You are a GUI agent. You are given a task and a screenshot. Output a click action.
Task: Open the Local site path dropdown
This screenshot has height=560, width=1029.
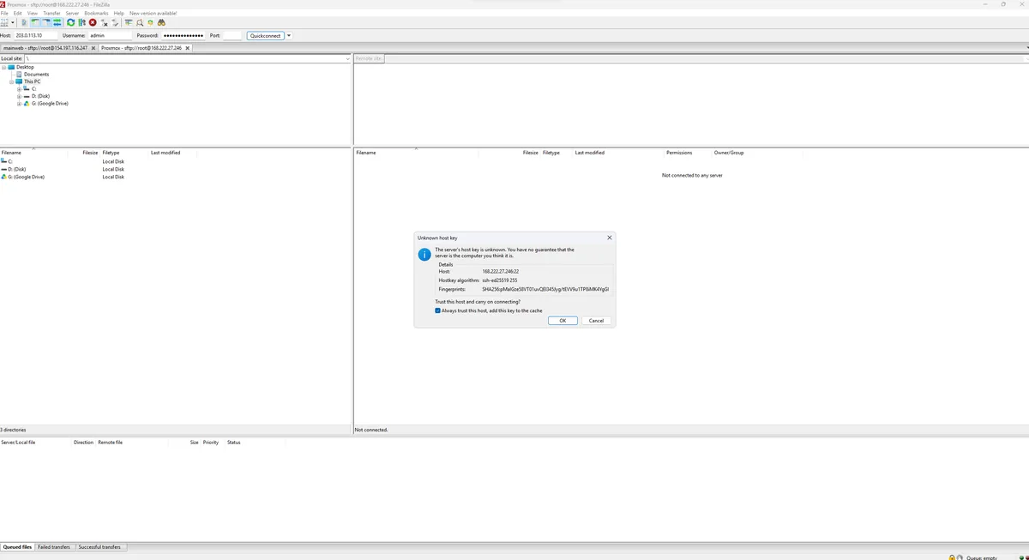[347, 58]
